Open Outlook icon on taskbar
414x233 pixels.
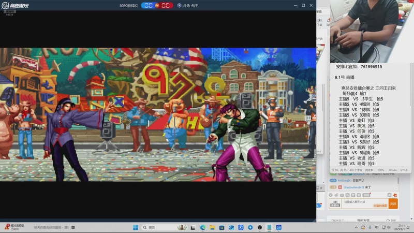[231, 227]
